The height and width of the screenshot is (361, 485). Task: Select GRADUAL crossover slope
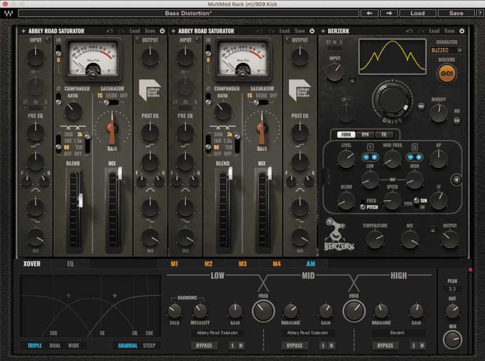127,346
